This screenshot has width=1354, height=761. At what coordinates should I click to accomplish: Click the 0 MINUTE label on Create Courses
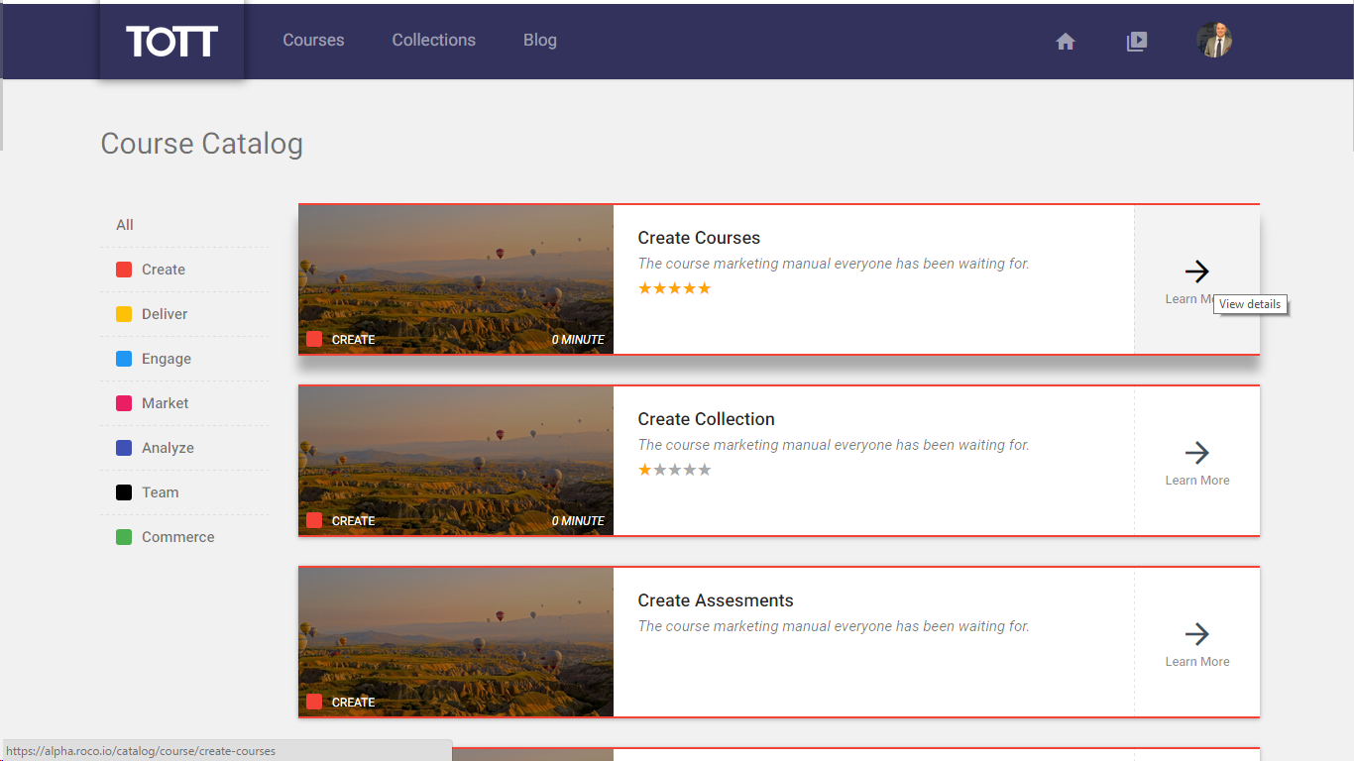point(578,340)
